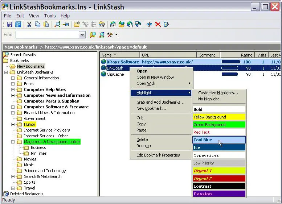Click the hammer tools icon beside Find
This screenshot has width=282, height=204.
tap(110, 35)
